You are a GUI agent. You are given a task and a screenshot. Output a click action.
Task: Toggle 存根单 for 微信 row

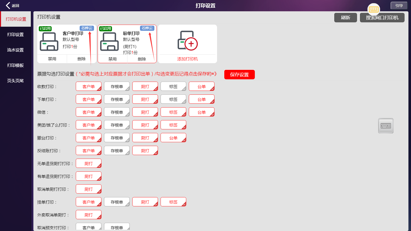pos(117,112)
